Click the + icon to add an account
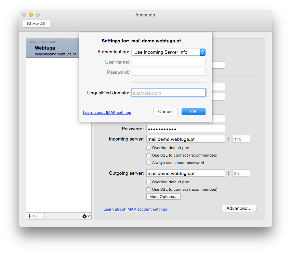The image size is (291, 254). point(29,216)
